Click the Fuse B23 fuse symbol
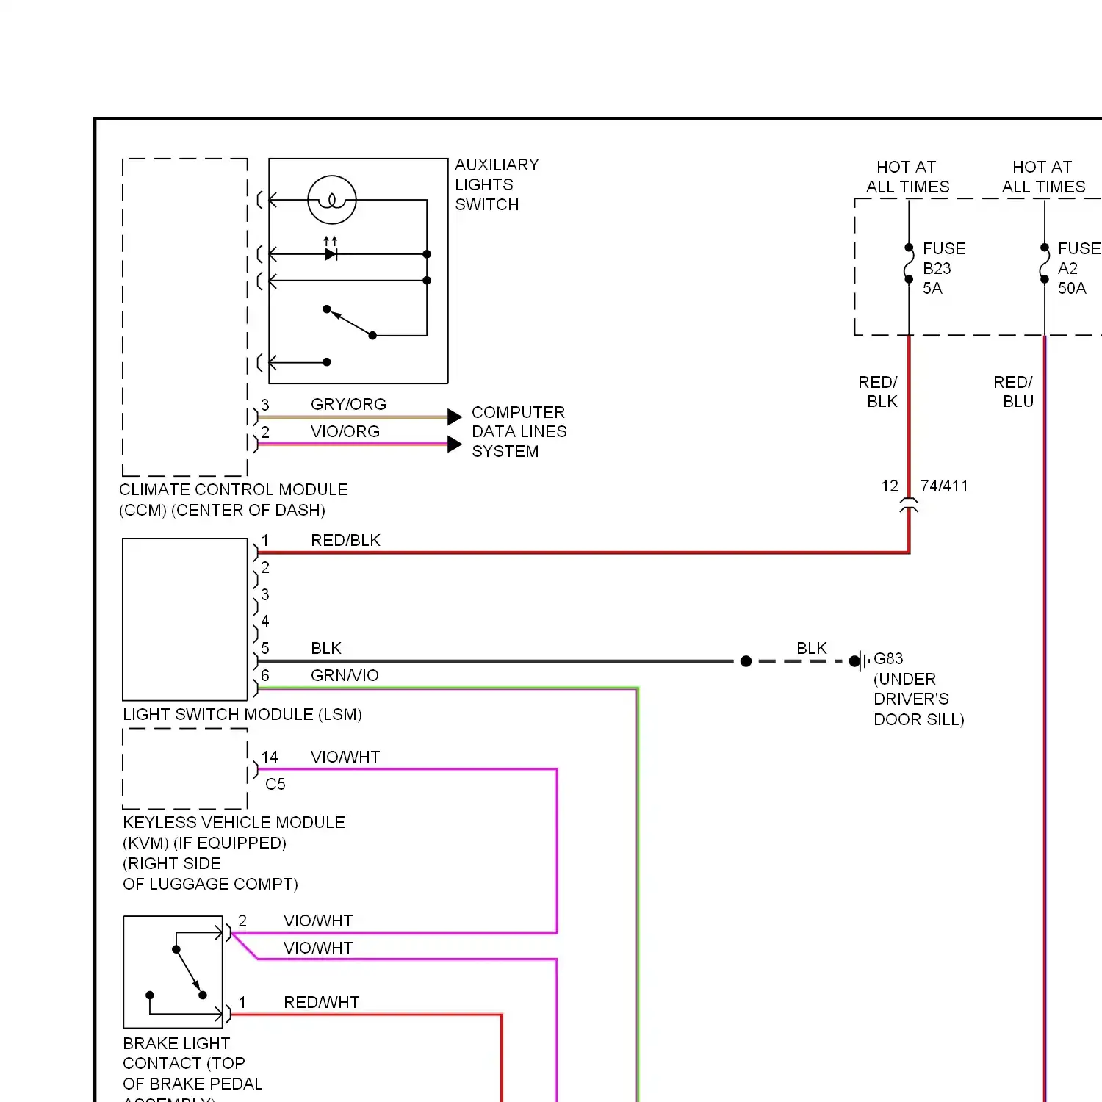1102x1102 pixels. click(909, 263)
